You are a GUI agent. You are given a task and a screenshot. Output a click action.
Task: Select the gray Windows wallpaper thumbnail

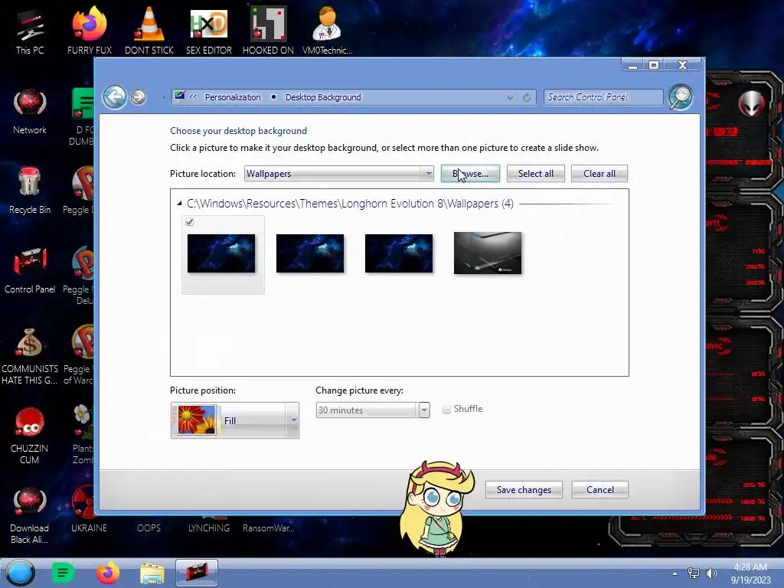pyautogui.click(x=488, y=253)
